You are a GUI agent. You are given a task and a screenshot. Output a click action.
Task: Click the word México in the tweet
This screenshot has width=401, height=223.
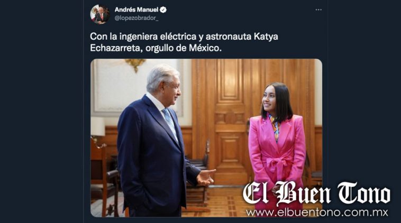point(205,48)
